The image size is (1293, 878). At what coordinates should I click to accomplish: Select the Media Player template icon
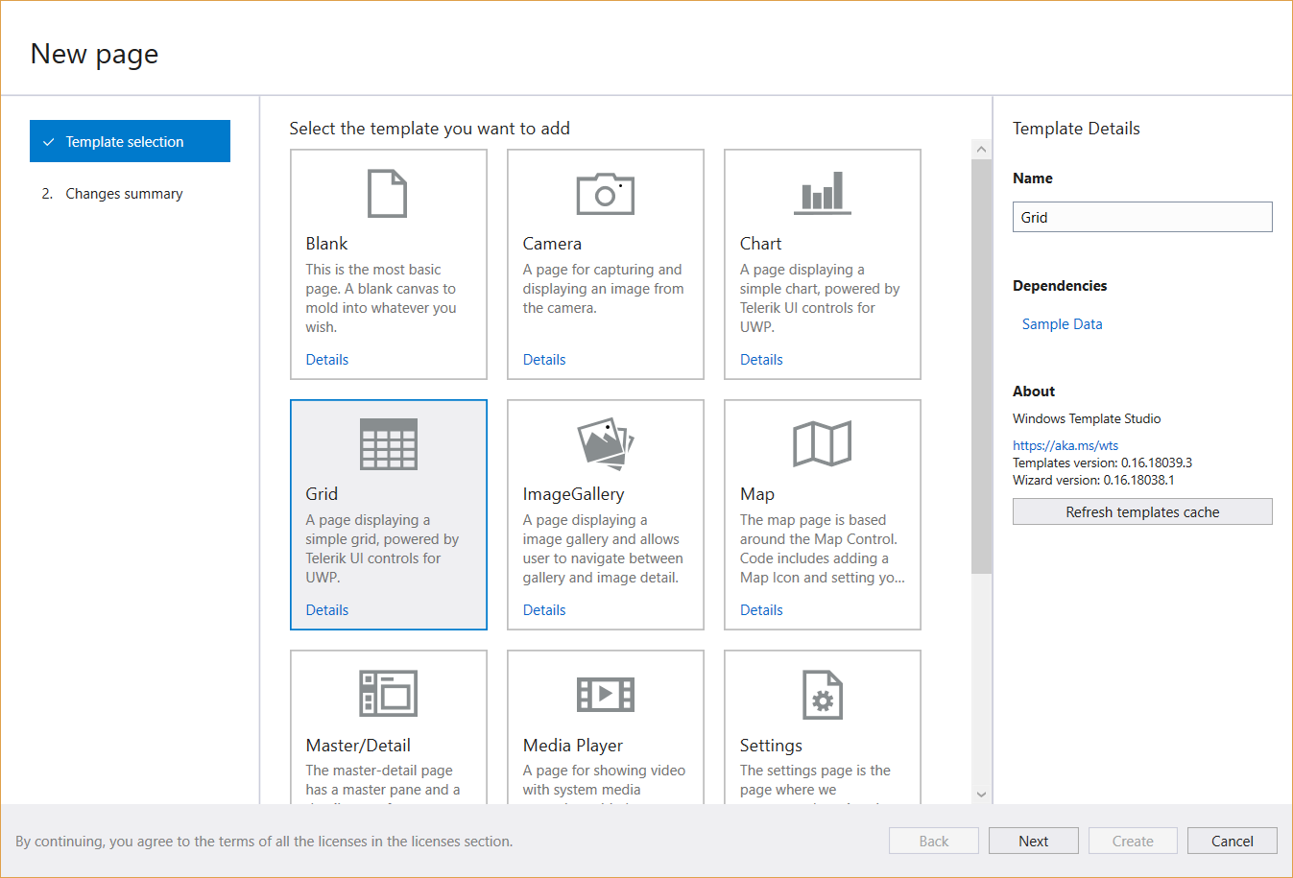(605, 694)
